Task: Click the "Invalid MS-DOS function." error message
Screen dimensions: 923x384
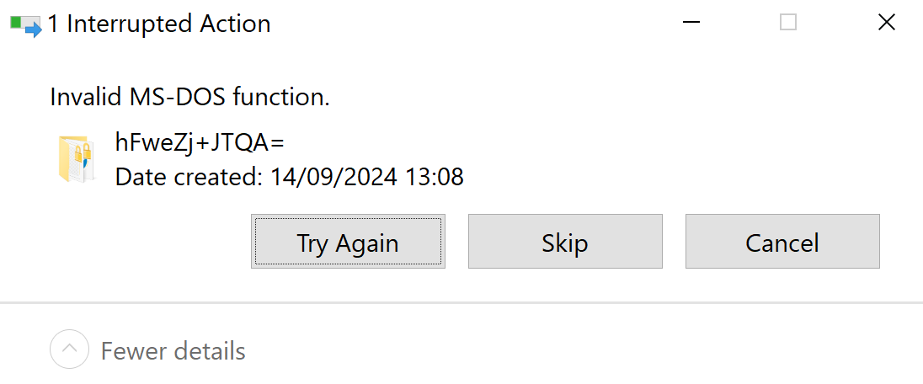Action: pyautogui.click(x=189, y=97)
